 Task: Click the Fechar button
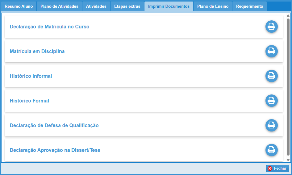(x=277, y=169)
